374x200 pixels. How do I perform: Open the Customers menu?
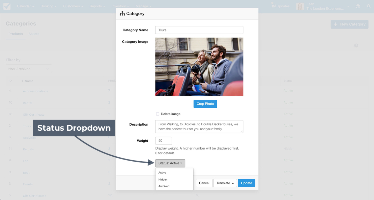coord(73,6)
